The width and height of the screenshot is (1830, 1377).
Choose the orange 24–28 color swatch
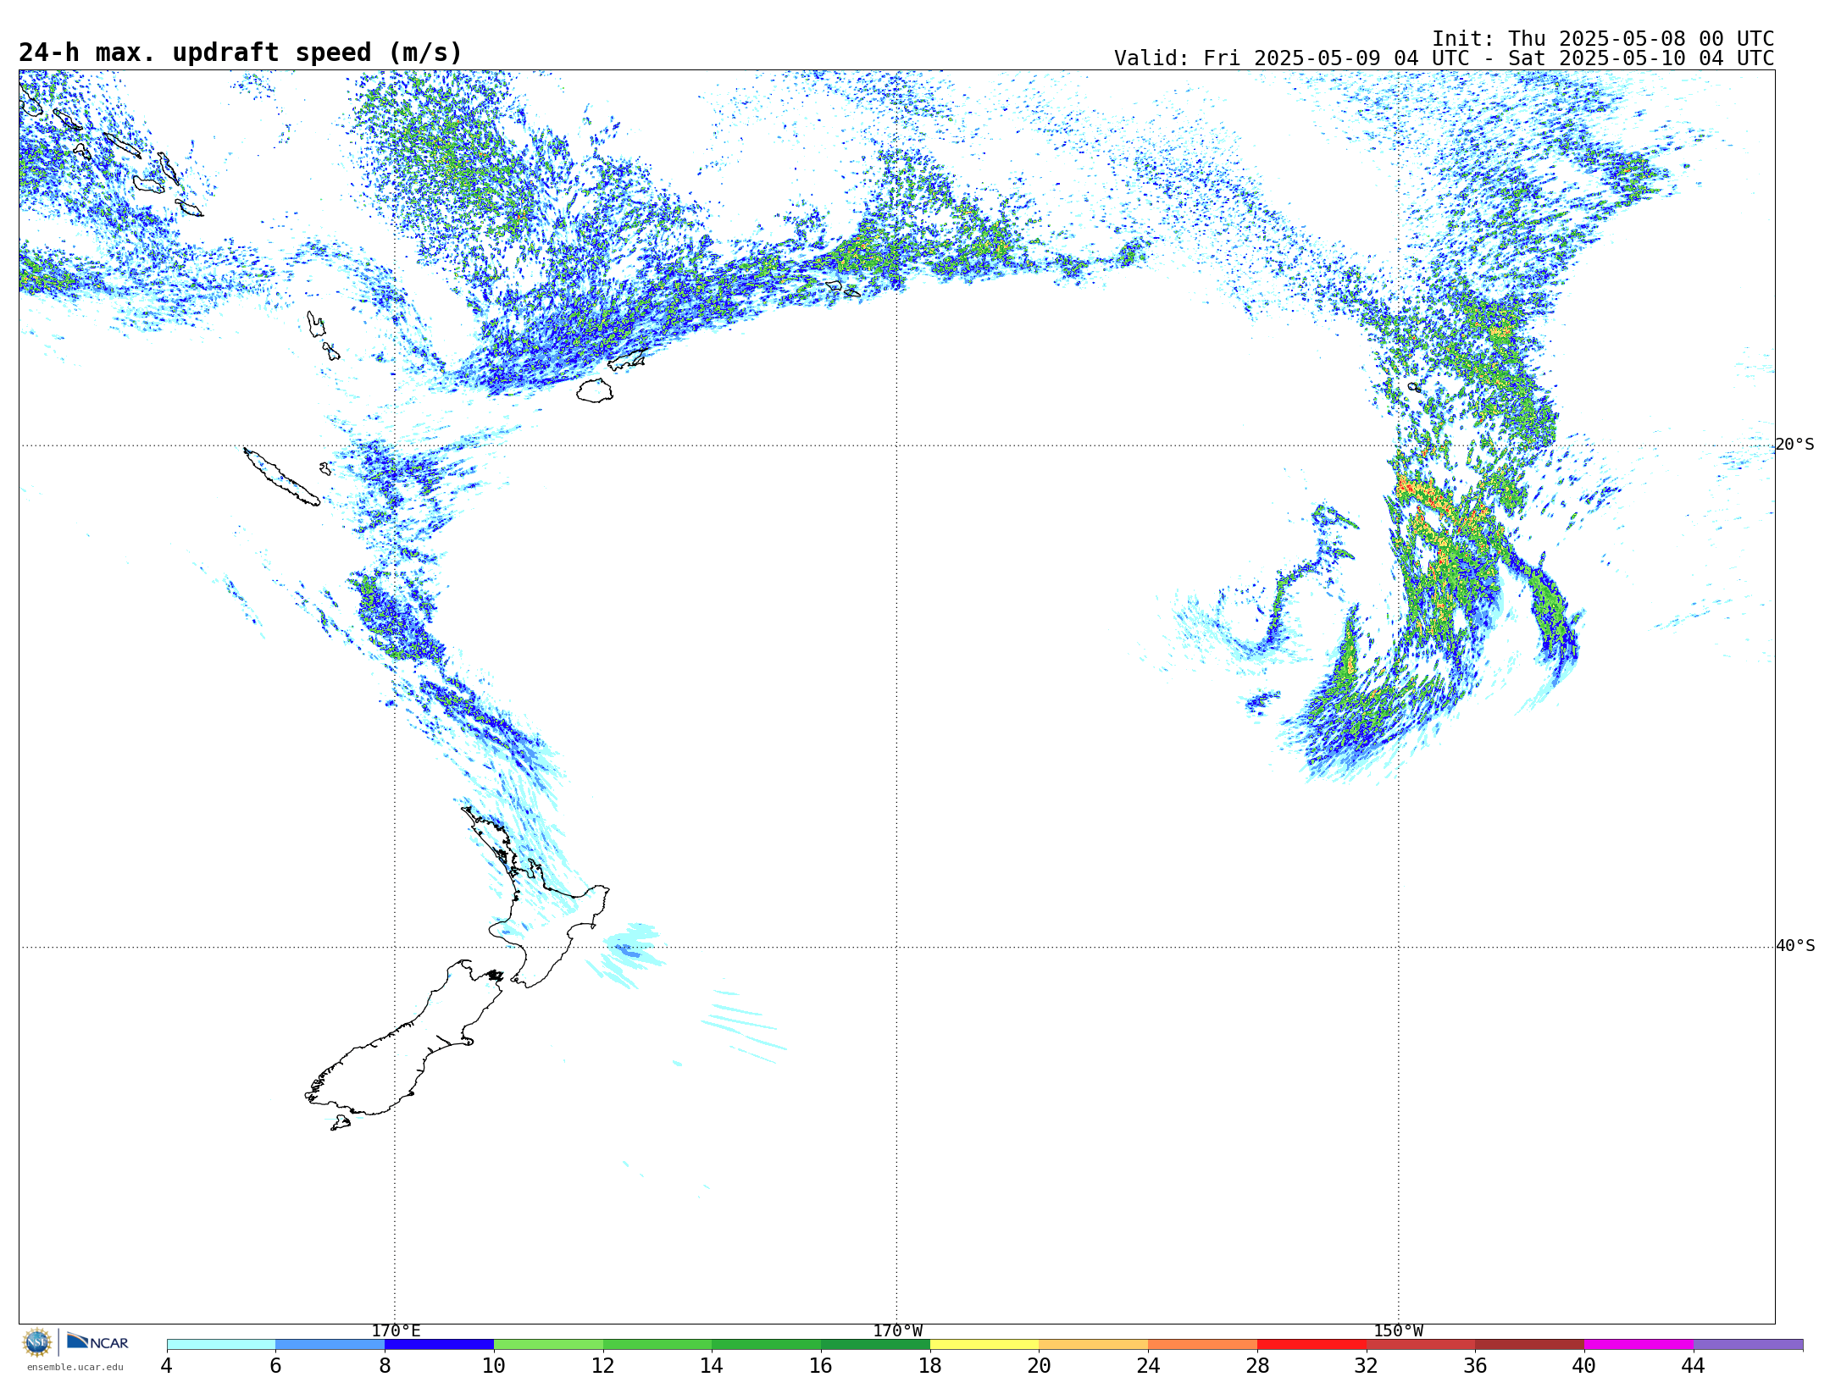point(1203,1345)
